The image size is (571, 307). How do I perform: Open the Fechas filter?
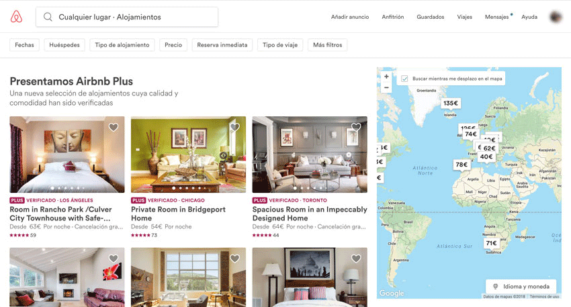(x=24, y=45)
